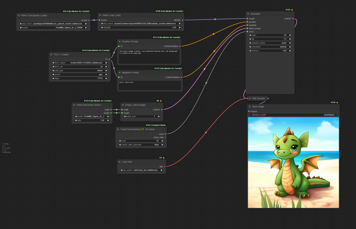Collapse the Save Image node dot

250,106
